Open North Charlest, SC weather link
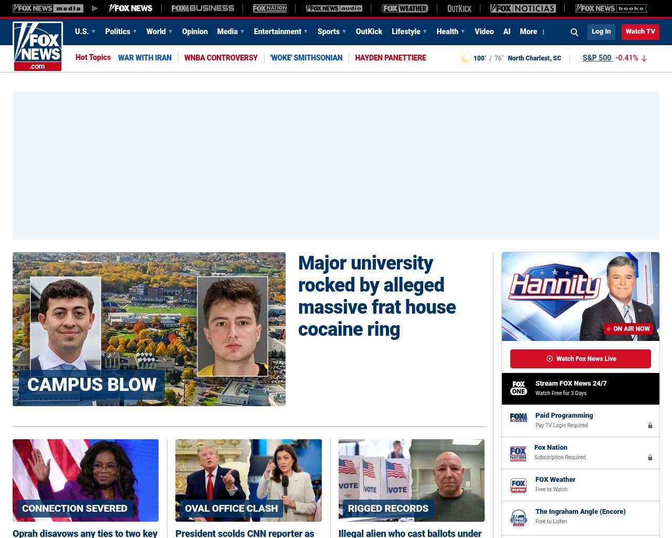The width and height of the screenshot is (672, 538). (534, 58)
